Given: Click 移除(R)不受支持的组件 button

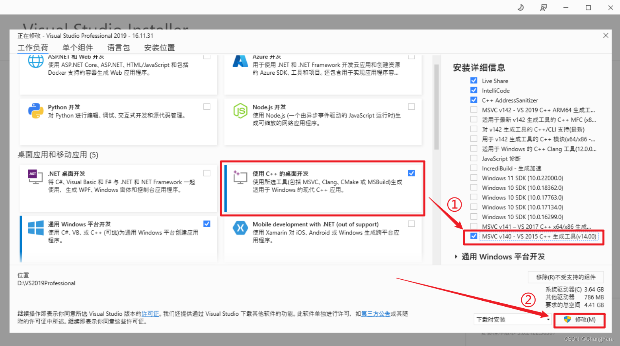Looking at the screenshot, I should pyautogui.click(x=565, y=277).
